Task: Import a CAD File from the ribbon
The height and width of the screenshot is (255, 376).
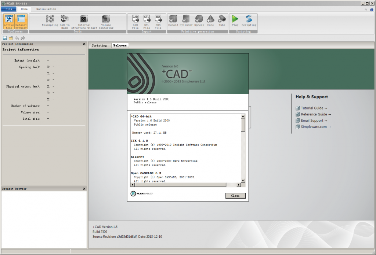Action: pyautogui.click(x=135, y=22)
